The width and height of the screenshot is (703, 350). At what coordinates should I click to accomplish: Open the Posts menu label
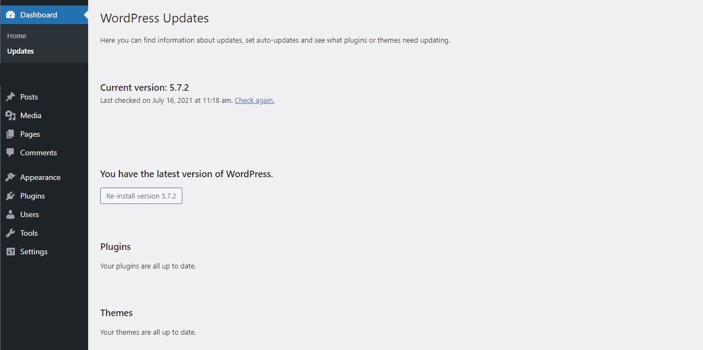(29, 97)
